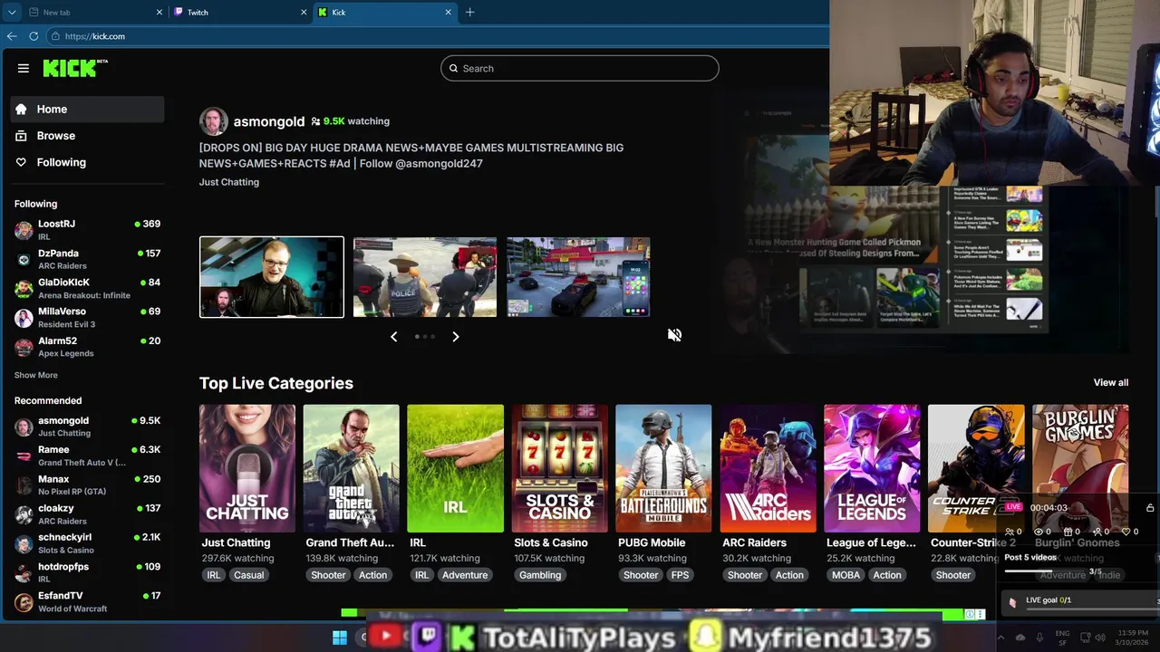Unmute the featured stream preview
The image size is (1160, 652).
(x=674, y=335)
